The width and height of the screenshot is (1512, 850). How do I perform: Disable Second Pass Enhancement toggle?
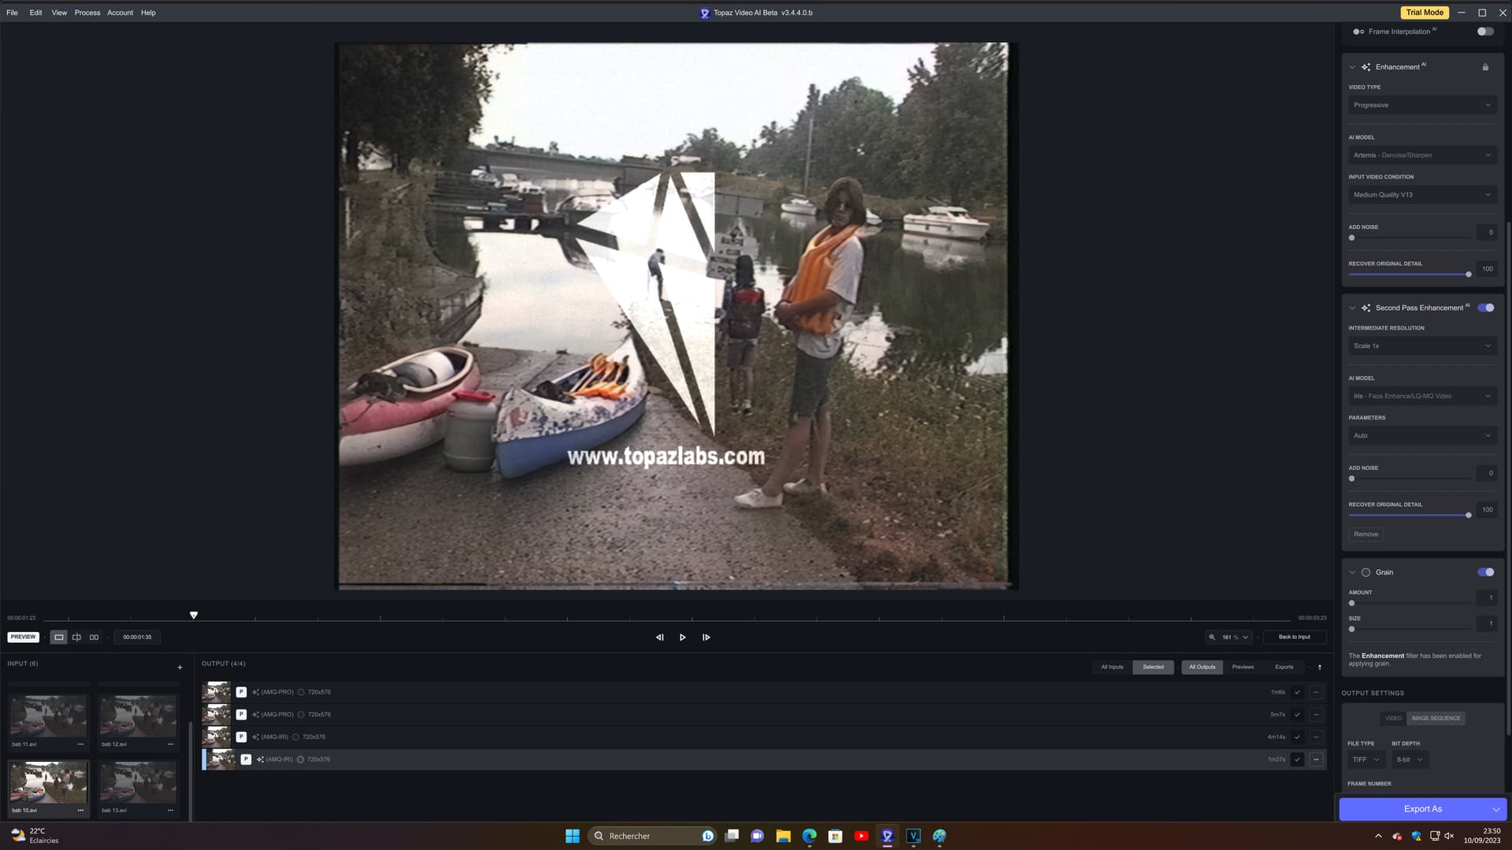pos(1485,308)
